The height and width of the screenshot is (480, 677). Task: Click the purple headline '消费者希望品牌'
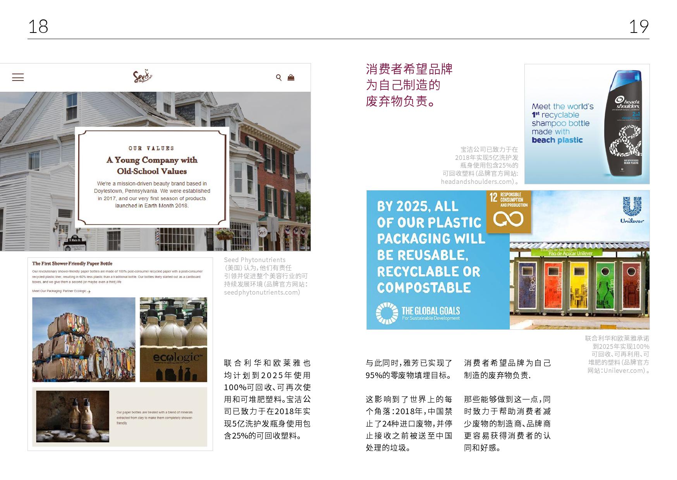(x=409, y=69)
